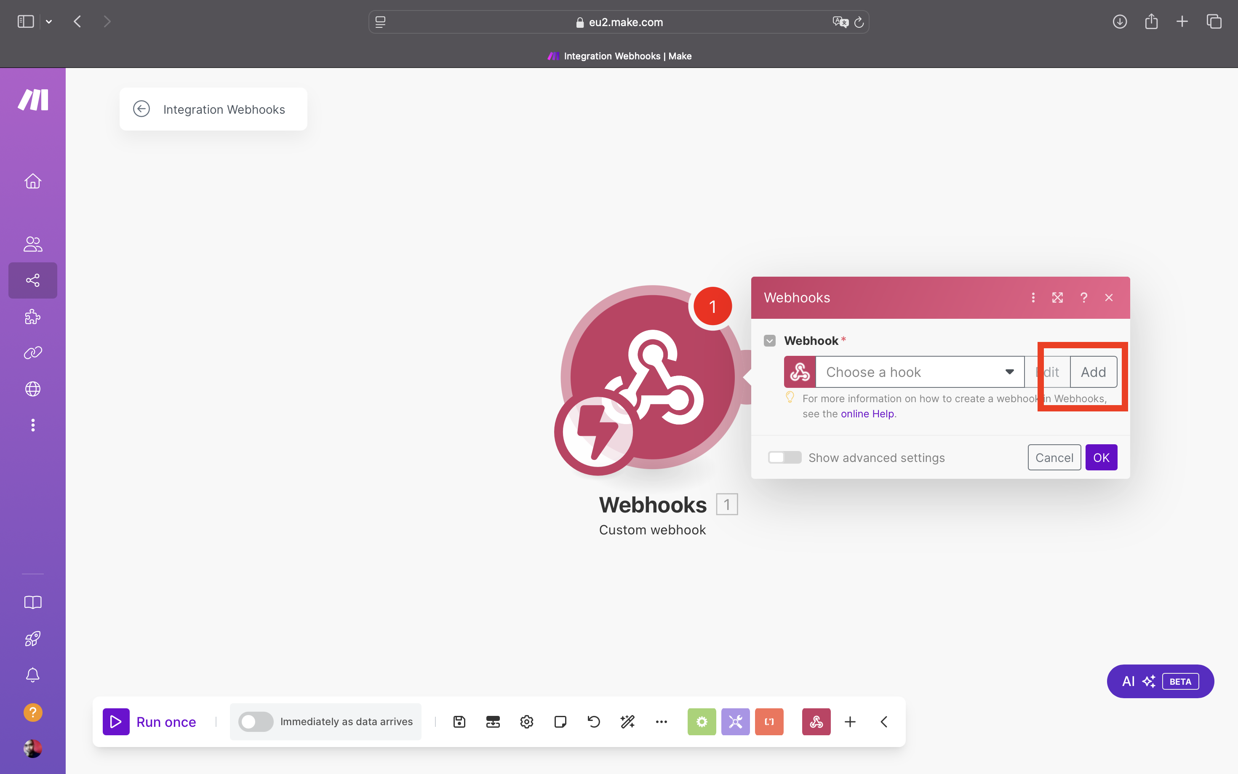Click the Cancel button in Webhooks dialog

tap(1054, 457)
